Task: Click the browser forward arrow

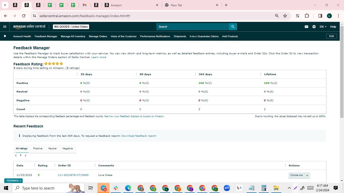Action: (15, 16)
